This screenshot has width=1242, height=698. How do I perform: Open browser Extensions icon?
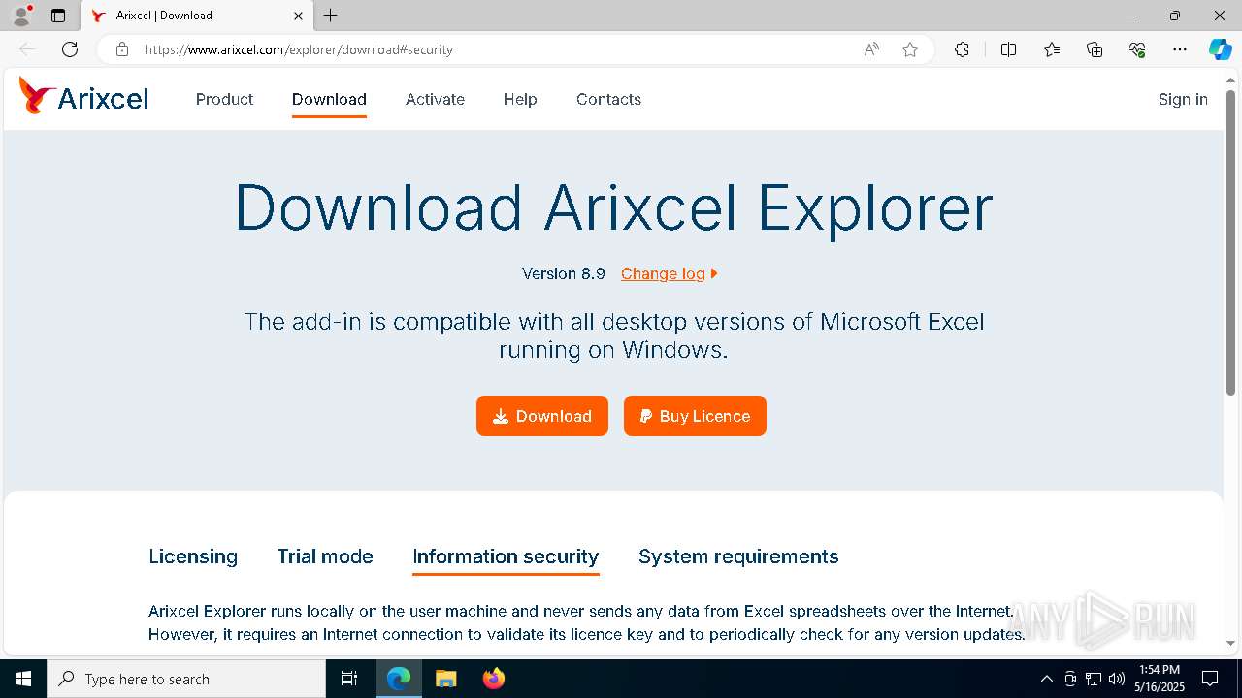point(962,49)
